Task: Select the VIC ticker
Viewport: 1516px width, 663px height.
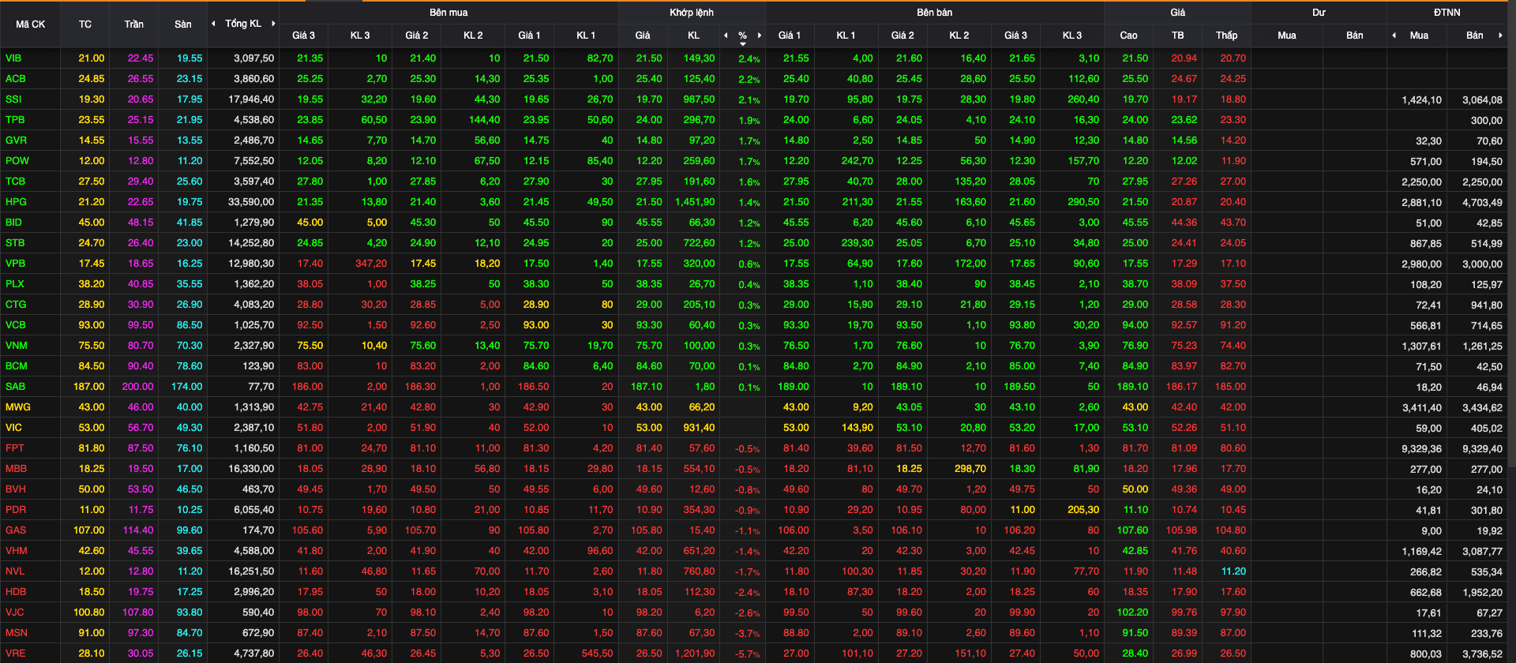Action: coord(13,428)
